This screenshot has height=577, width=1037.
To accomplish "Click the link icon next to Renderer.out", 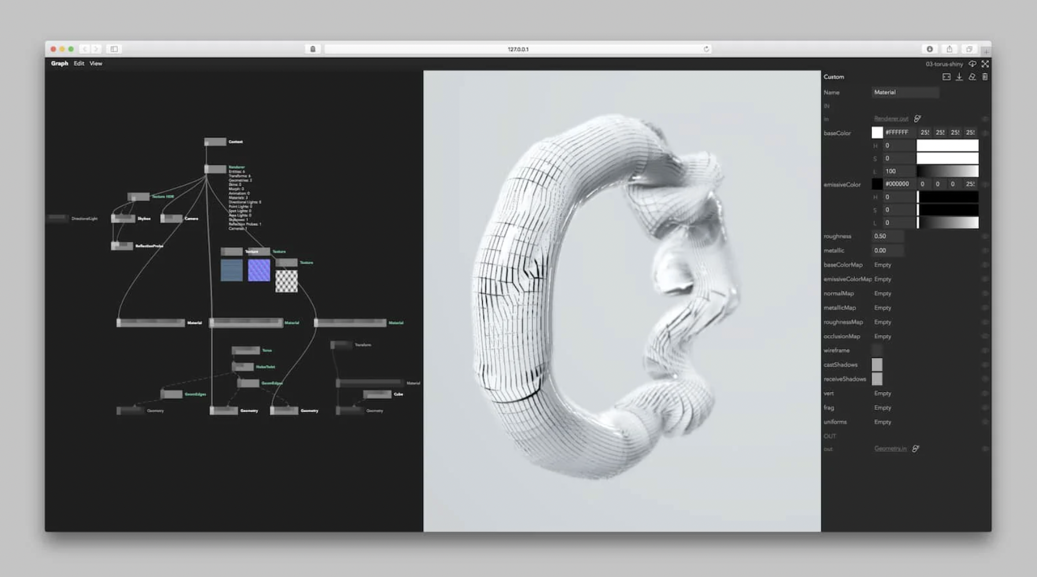I will pos(917,119).
